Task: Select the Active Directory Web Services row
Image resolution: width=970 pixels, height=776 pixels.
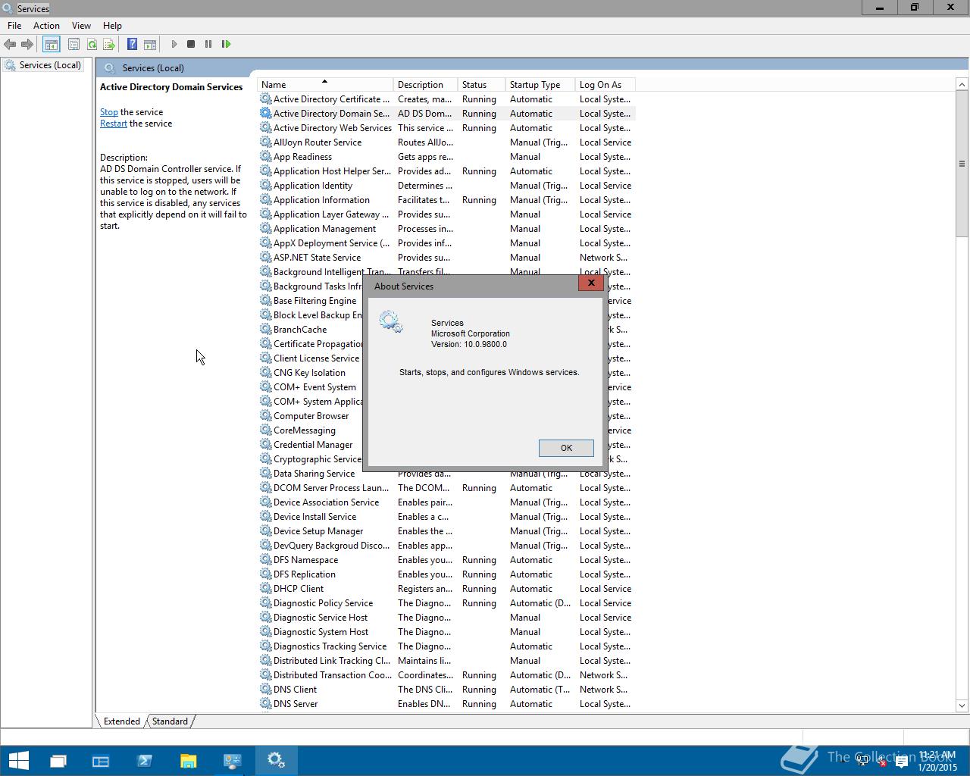Action: coord(446,128)
